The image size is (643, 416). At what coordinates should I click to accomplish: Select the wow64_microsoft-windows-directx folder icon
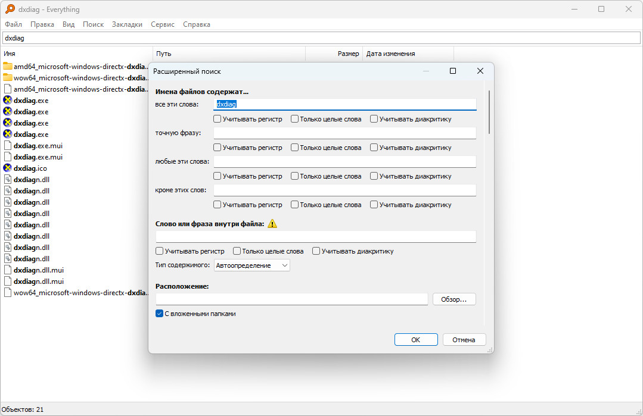point(7,78)
